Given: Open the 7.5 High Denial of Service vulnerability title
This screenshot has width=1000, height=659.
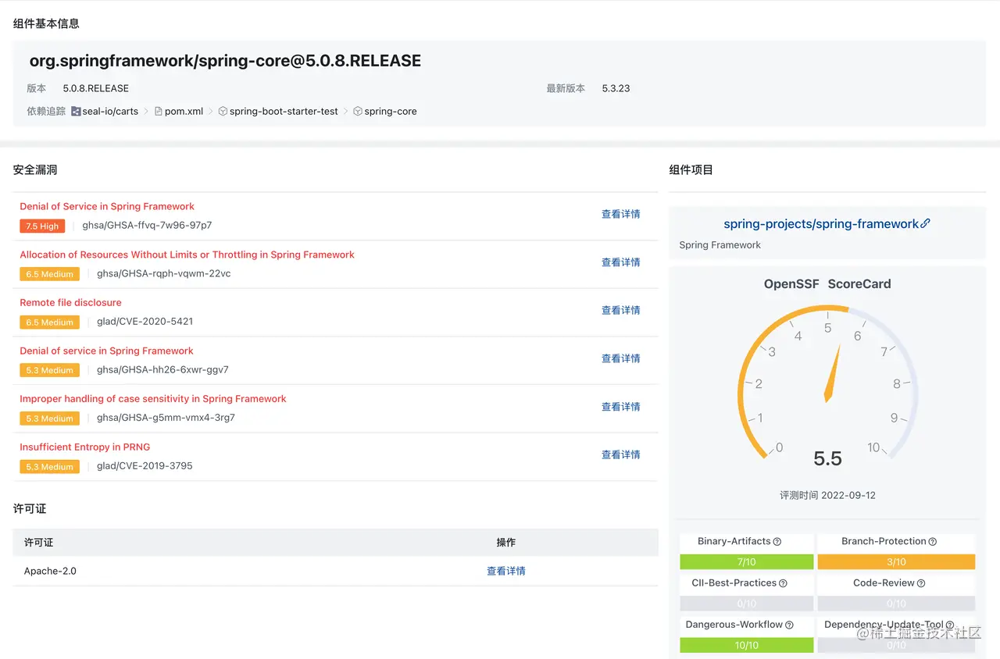Looking at the screenshot, I should click(x=107, y=206).
